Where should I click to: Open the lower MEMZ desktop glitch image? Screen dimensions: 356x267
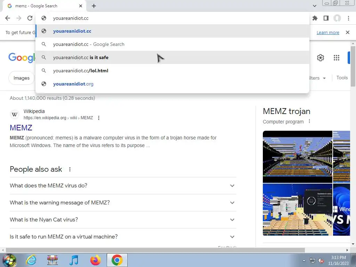[x=298, y=210]
